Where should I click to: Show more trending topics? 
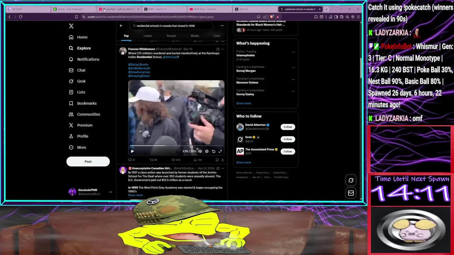pos(244,103)
